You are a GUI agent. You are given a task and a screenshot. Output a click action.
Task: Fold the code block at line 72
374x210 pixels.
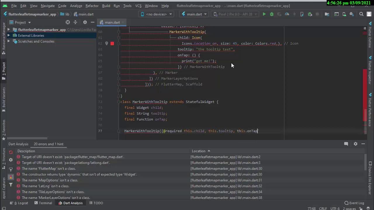click(x=119, y=102)
